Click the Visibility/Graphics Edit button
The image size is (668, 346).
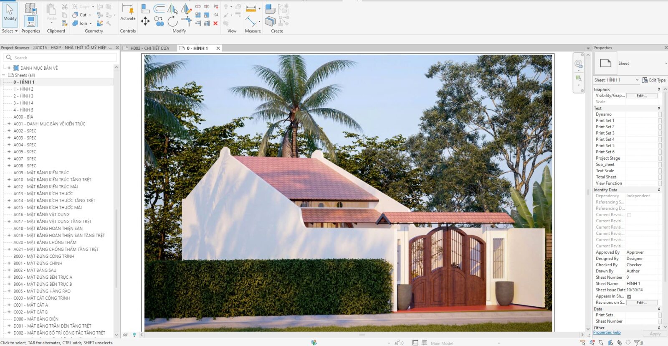coord(642,96)
